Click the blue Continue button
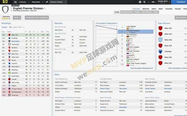 pyautogui.click(x=179, y=2)
